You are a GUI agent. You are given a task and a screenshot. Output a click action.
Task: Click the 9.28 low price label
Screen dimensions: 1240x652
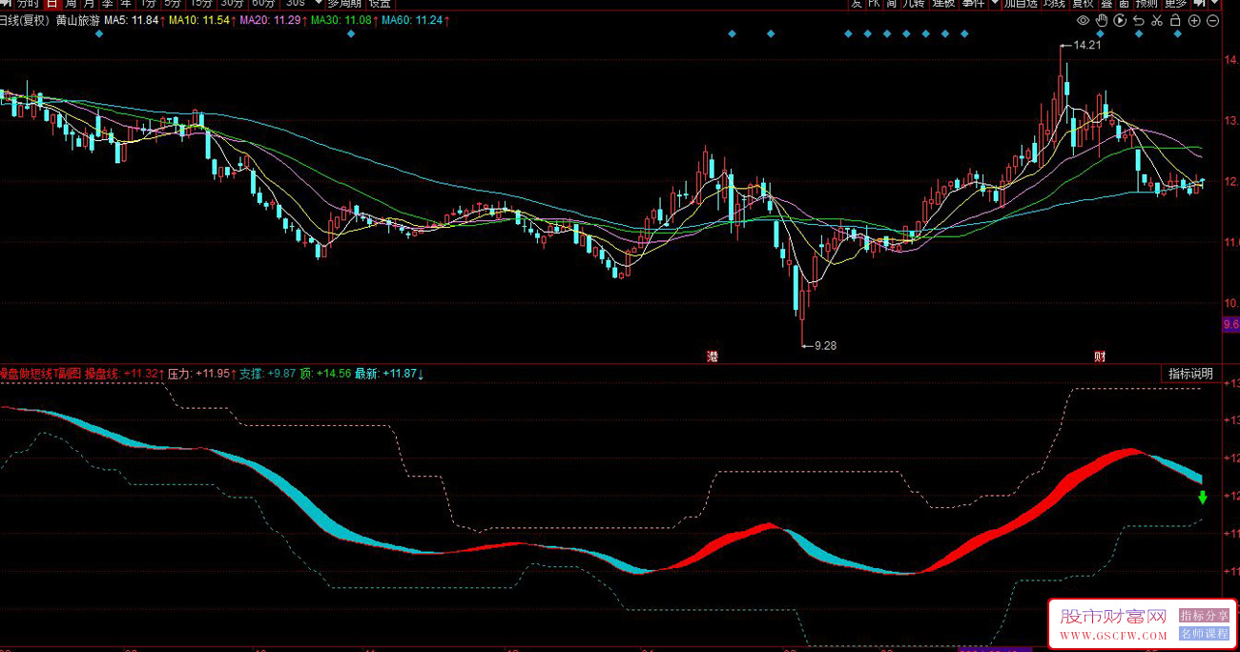click(823, 345)
